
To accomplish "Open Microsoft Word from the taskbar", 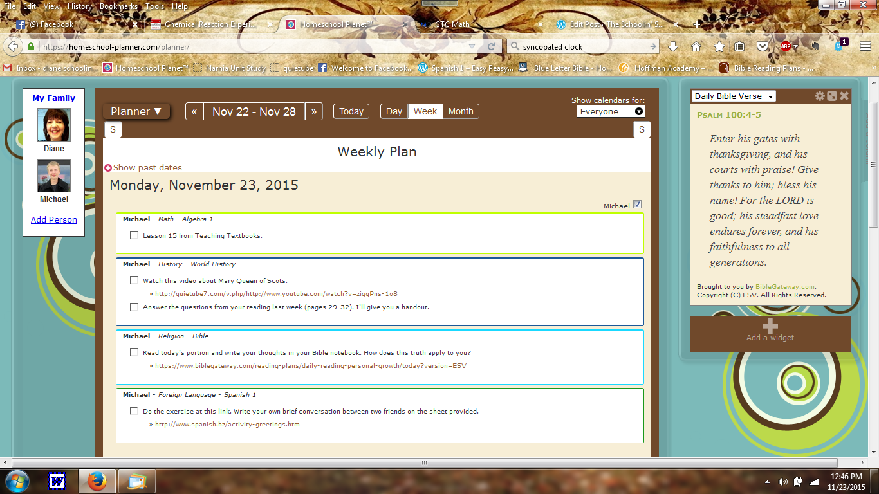I will (x=57, y=480).
